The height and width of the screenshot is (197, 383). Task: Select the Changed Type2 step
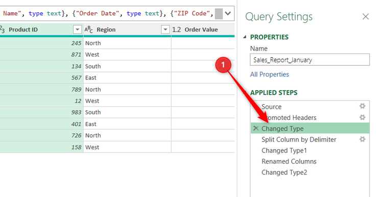coord(310,173)
